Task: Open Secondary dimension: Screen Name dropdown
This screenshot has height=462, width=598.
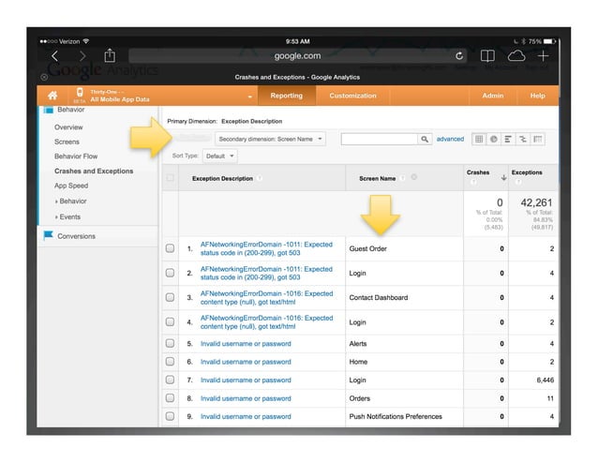Action: click(x=264, y=139)
